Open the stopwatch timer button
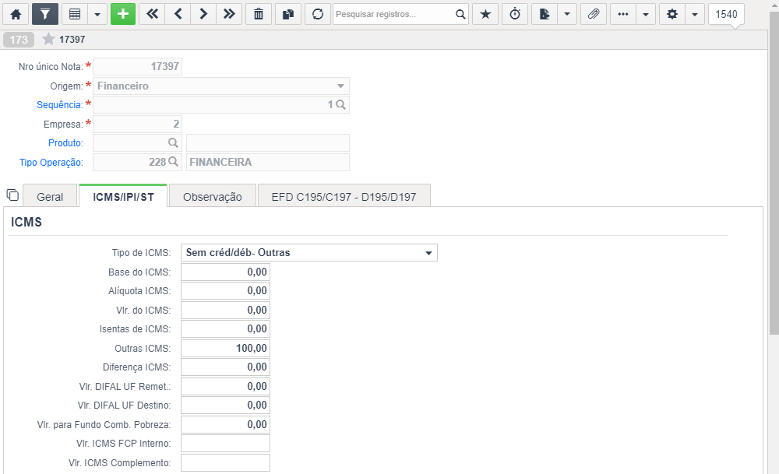 [x=515, y=14]
